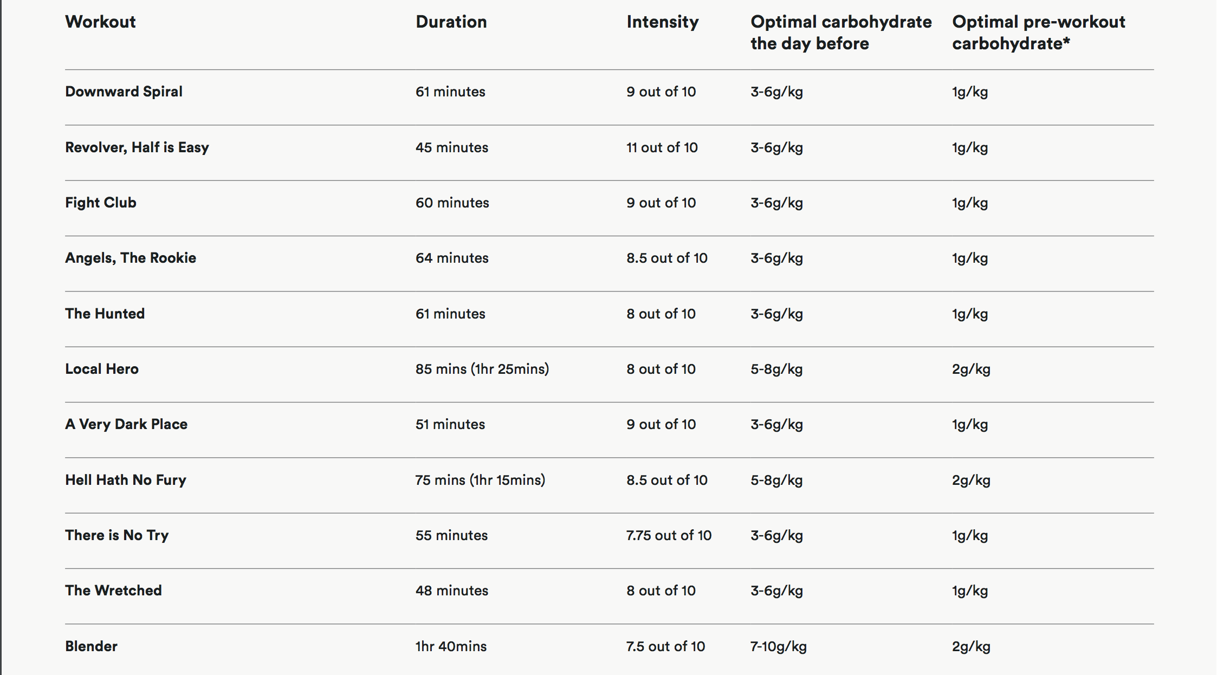Choose the 'Angels, The Rookie' workout
The width and height of the screenshot is (1217, 675).
coord(131,258)
